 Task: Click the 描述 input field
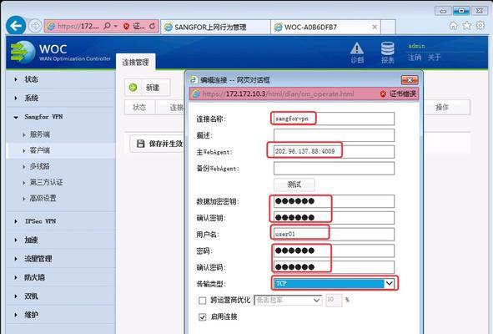(x=334, y=135)
